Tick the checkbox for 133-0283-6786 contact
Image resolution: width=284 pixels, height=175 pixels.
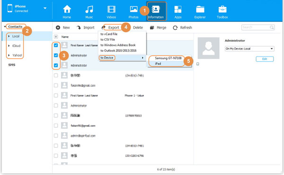click(56, 156)
